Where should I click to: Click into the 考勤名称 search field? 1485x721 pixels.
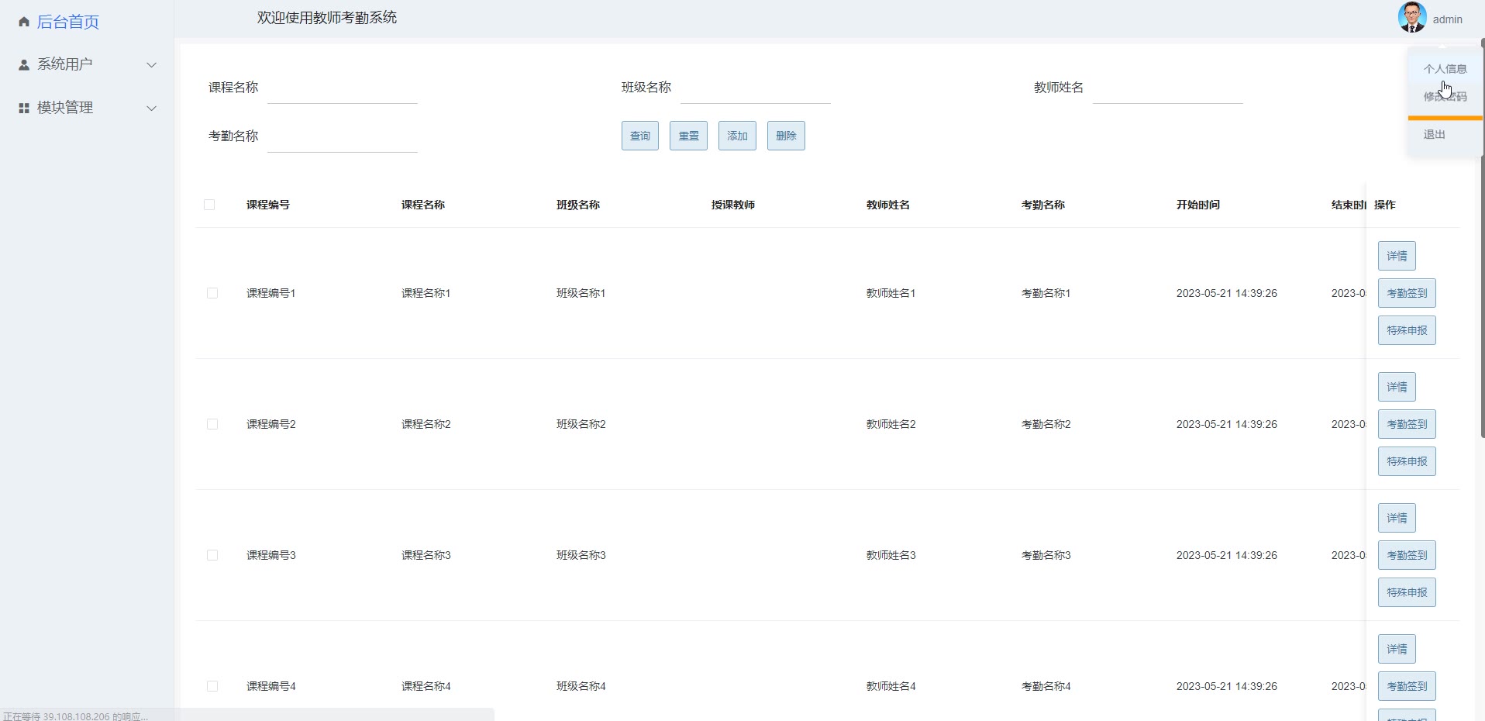pos(343,136)
